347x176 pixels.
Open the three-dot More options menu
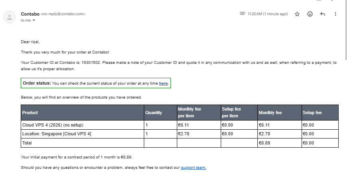point(335,14)
